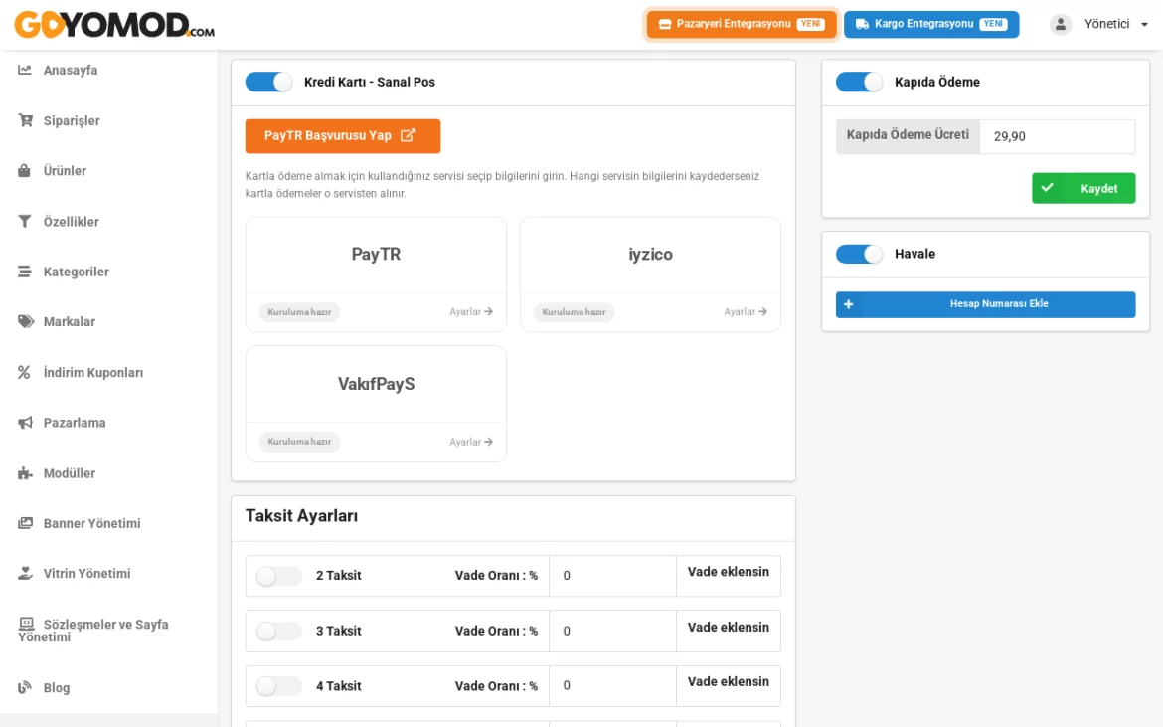
Task: Turn on the 4 Taksit toggle
Action: [x=279, y=686]
